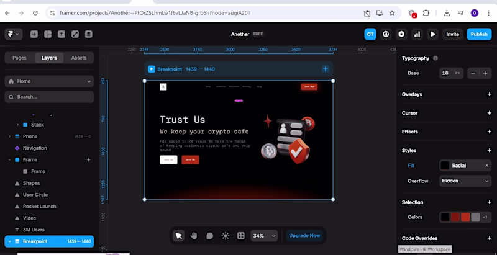Screen dimensions: 497x255
Task: Open the Home page dropdown
Action: pos(50,81)
